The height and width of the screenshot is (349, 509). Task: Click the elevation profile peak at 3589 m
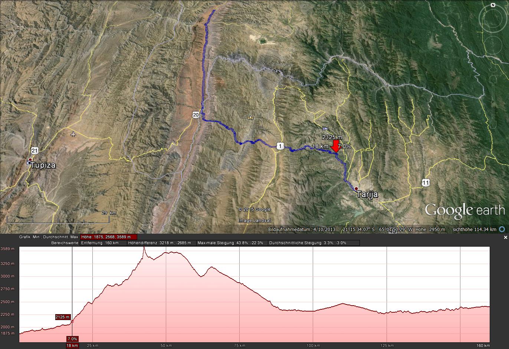click(x=144, y=248)
